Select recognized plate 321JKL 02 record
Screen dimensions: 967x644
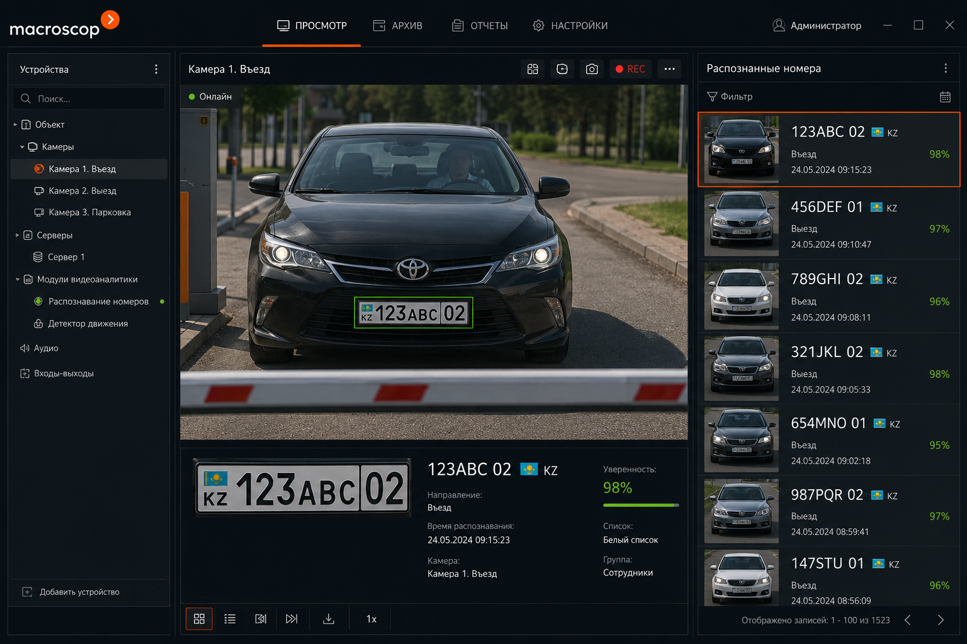[828, 369]
